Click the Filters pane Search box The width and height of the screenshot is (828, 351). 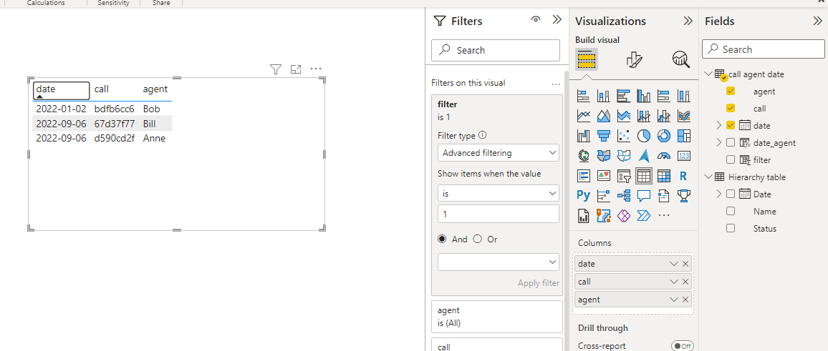pos(496,50)
